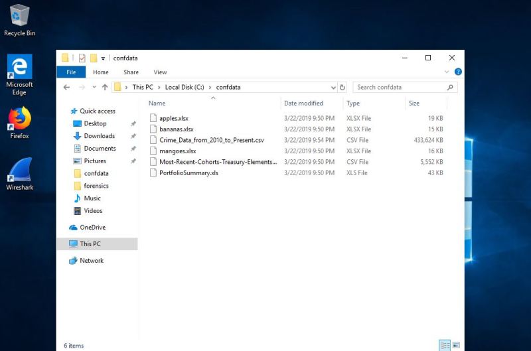Click the refresh button in address bar
This screenshot has width=531, height=351.
pos(342,87)
